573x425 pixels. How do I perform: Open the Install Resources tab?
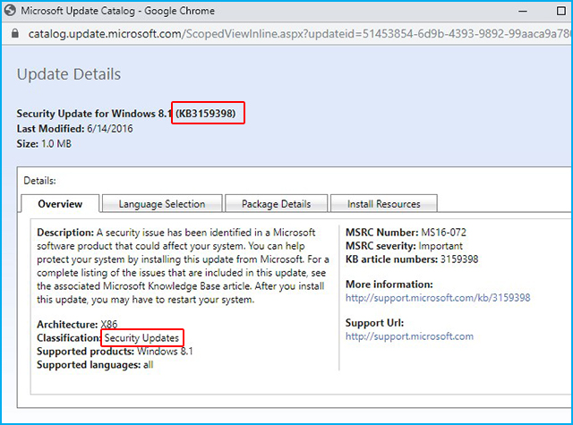click(384, 204)
